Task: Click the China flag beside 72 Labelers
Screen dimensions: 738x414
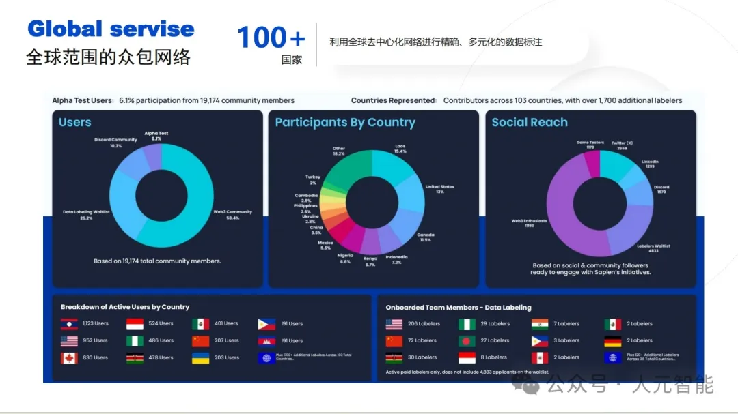Action: point(394,341)
